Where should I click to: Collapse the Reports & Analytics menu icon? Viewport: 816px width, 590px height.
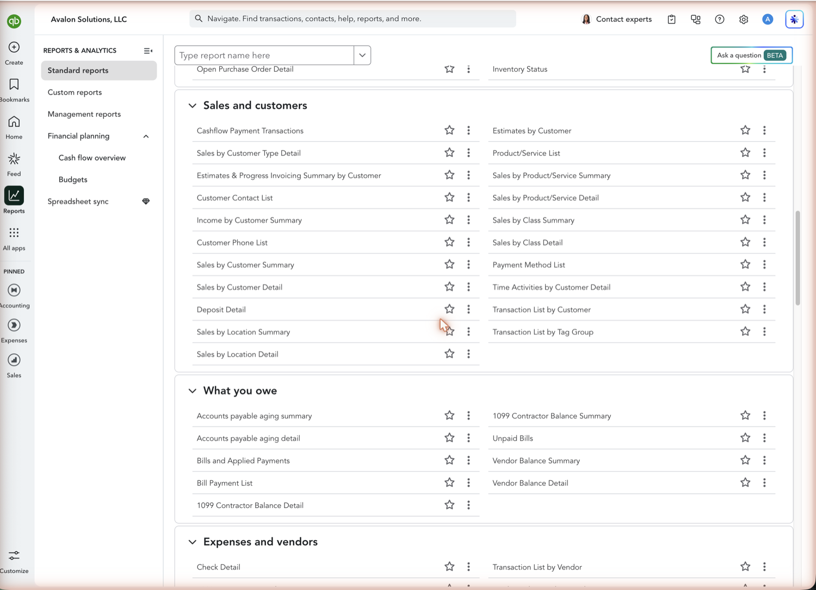pyautogui.click(x=148, y=51)
